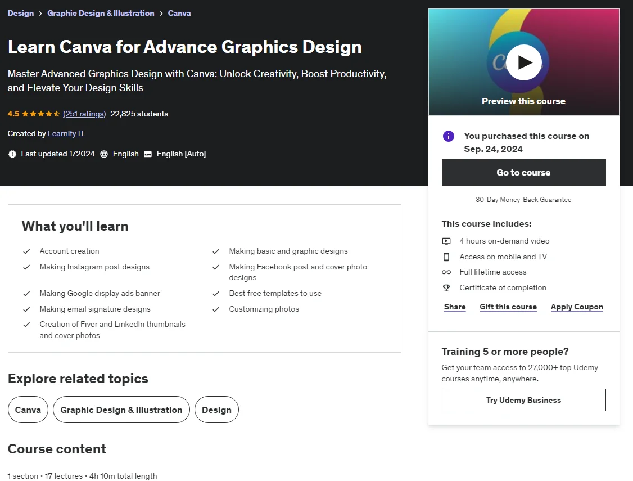Open Graphic Design & Illustration breadcrumb
The height and width of the screenshot is (481, 633).
[x=101, y=13]
